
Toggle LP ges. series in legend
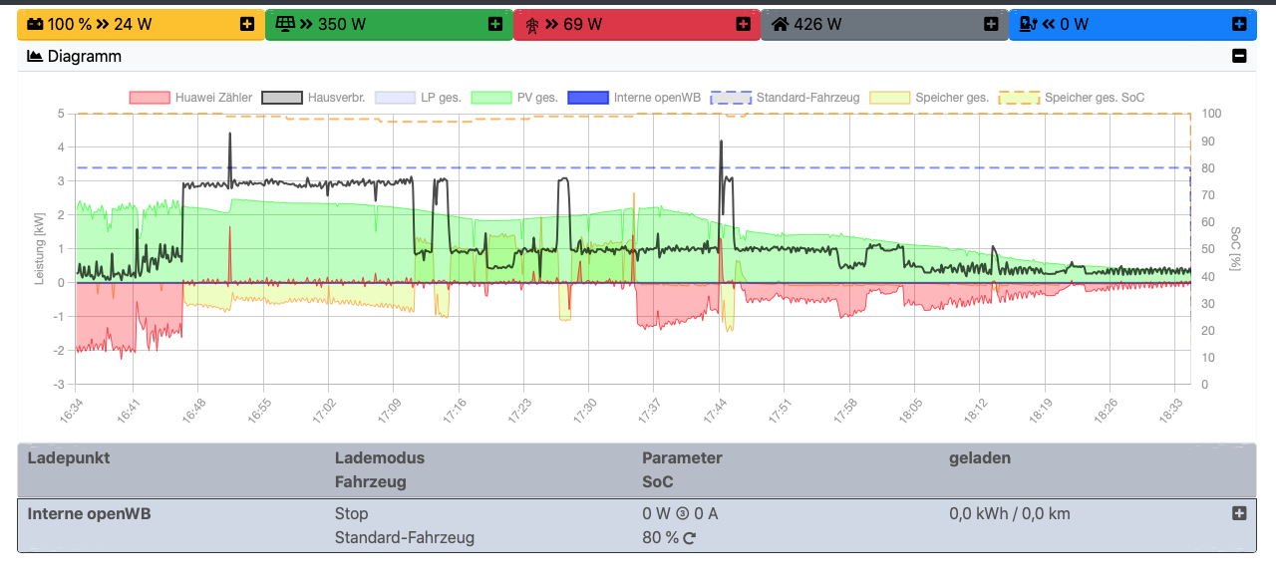[x=418, y=98]
